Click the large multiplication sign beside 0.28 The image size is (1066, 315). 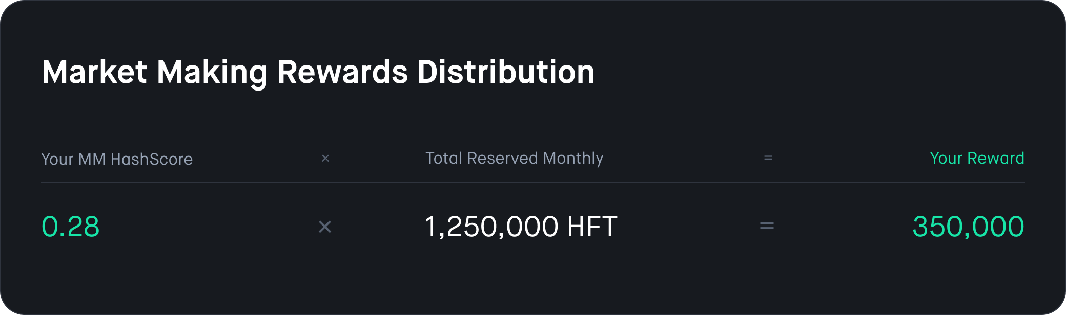coord(325,227)
